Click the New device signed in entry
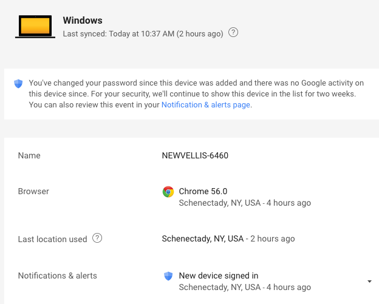 click(x=218, y=275)
